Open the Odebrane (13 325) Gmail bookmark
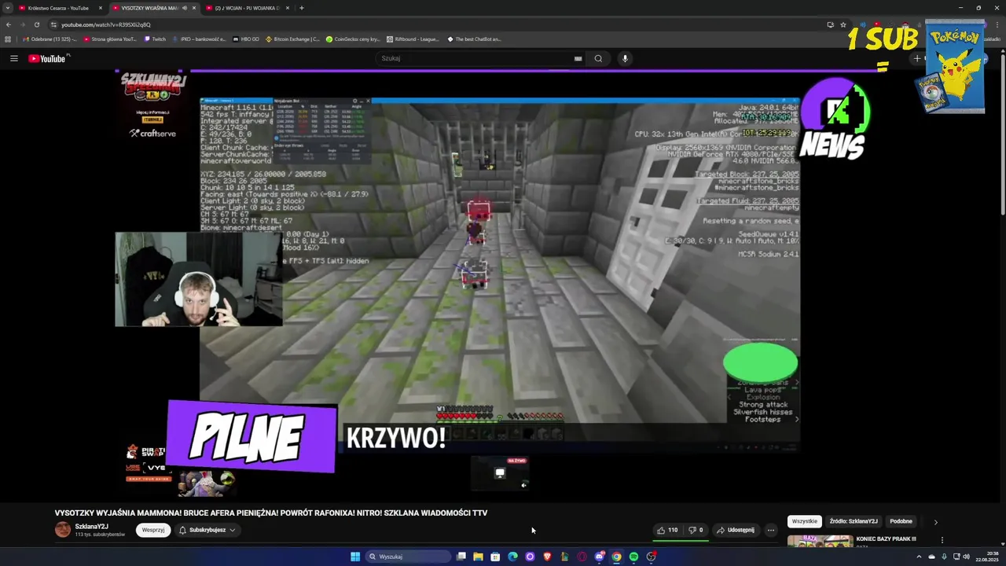The image size is (1006, 566). [50, 39]
